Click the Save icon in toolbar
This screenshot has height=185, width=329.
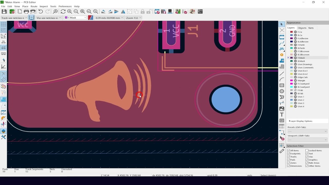click(x=4, y=12)
